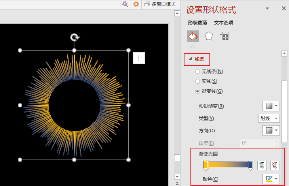Click the slide editor scrollbar thumb
The image size is (289, 186).
[177, 158]
